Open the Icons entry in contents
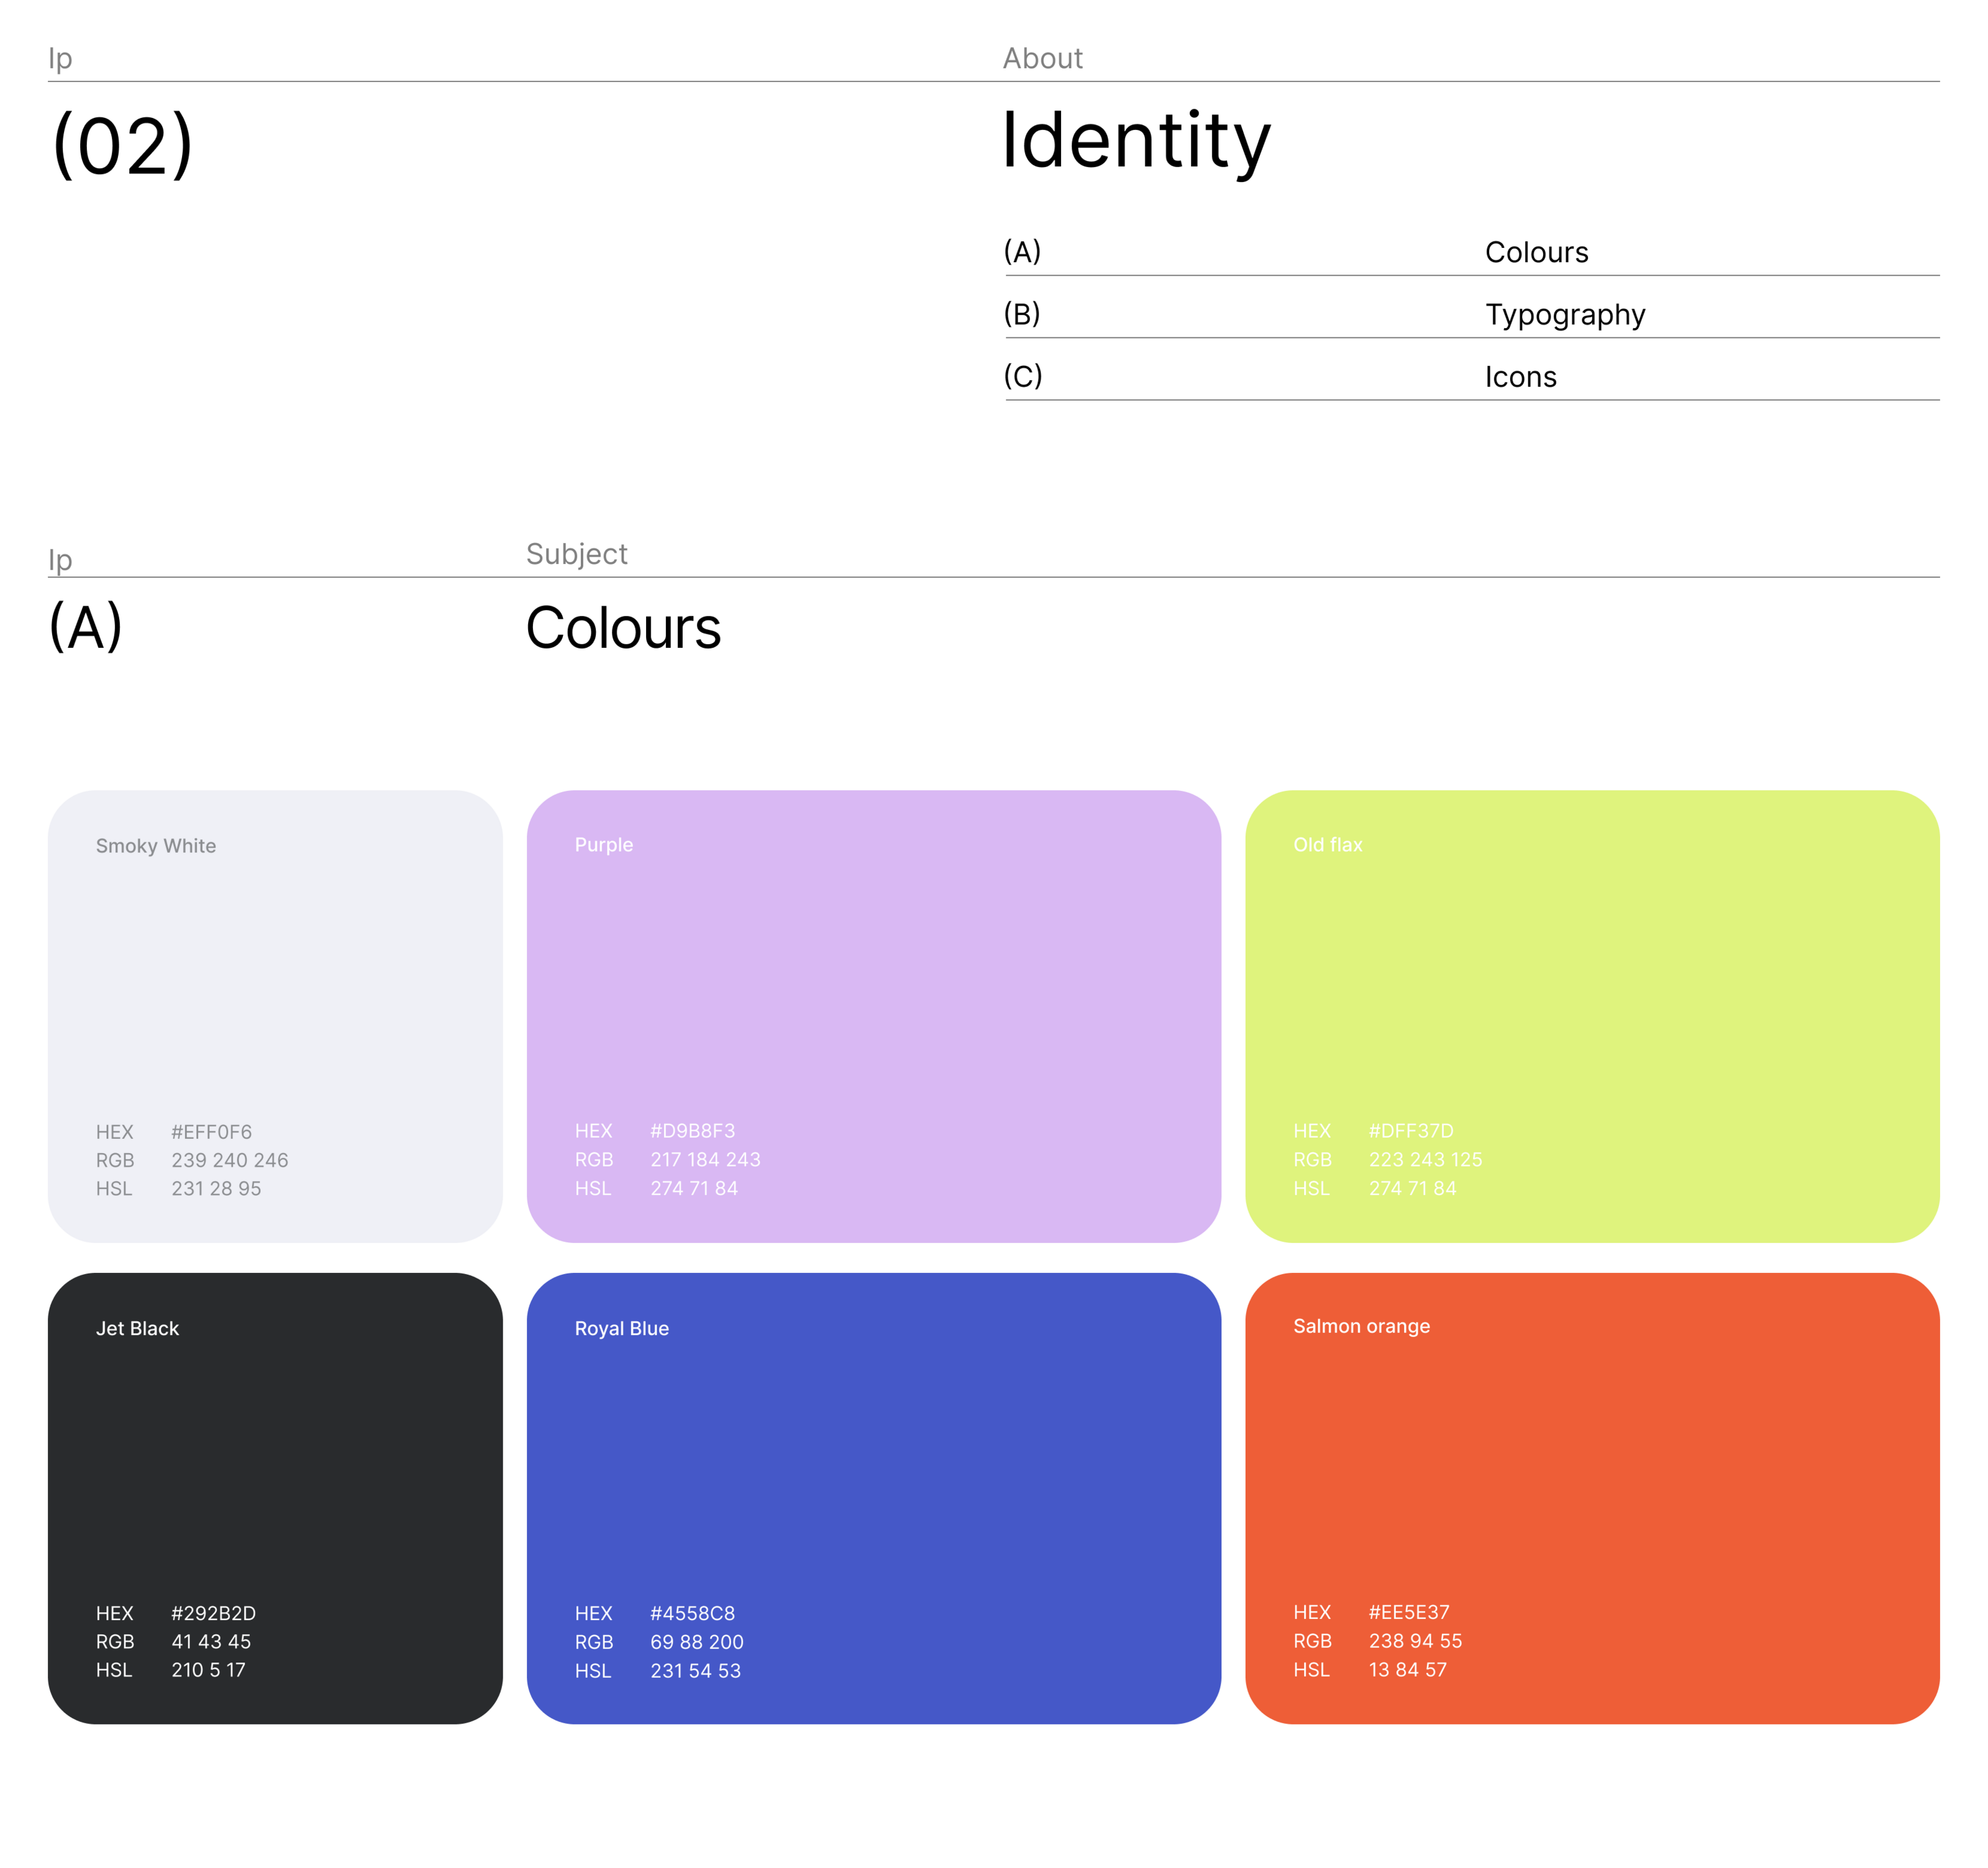Screen dimensions: 1988x1868 click(1520, 377)
